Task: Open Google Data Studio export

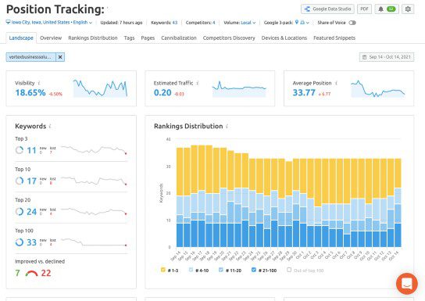Action: click(327, 9)
